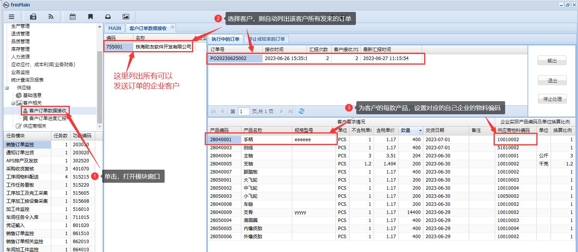Open the inbox tray icon in toolbar
This screenshot has height=252, width=578.
[108, 17]
